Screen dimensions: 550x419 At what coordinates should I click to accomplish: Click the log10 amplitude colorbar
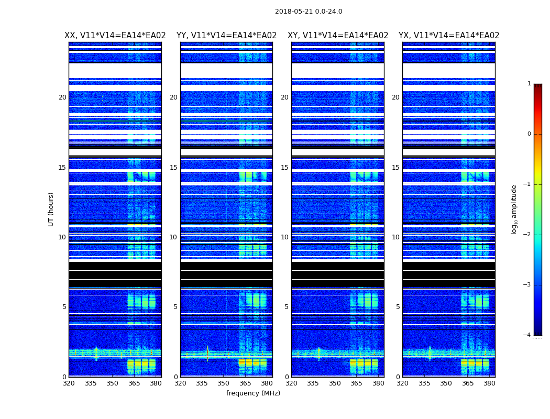538,210
